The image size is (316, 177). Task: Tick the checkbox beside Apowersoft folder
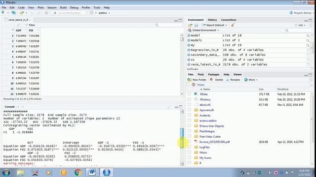(x=189, y=110)
